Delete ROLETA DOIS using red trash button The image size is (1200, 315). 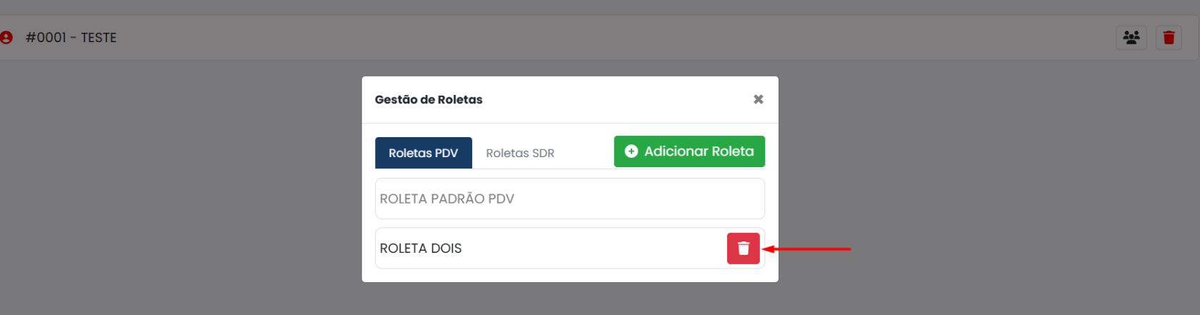point(743,249)
